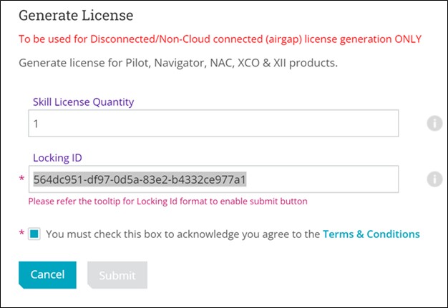
Task: Click inside the Locking ID text box
Action: (x=322, y=179)
